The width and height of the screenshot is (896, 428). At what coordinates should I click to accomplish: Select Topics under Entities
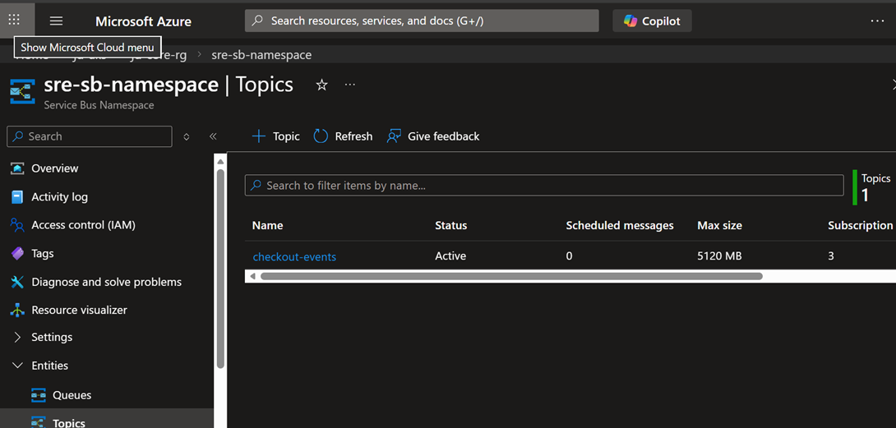(x=69, y=423)
